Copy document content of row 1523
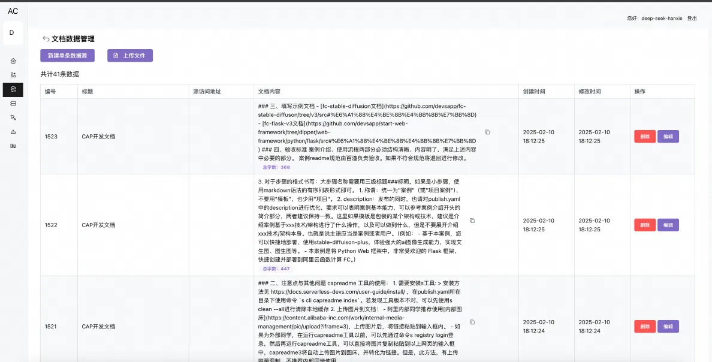Viewport: 712px width, 362px height. pyautogui.click(x=487, y=132)
